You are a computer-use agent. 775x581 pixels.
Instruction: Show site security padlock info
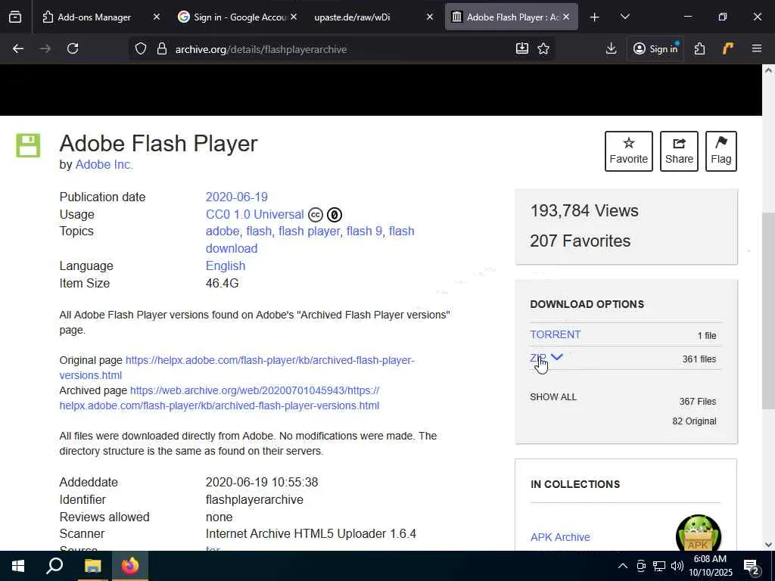click(162, 49)
